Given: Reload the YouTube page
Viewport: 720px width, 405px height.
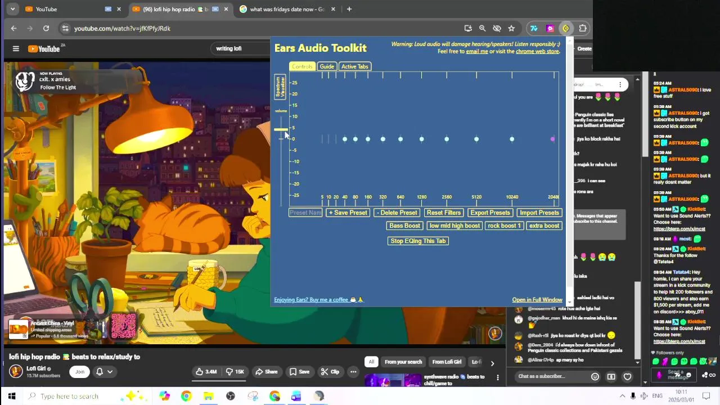Looking at the screenshot, I should [46, 28].
